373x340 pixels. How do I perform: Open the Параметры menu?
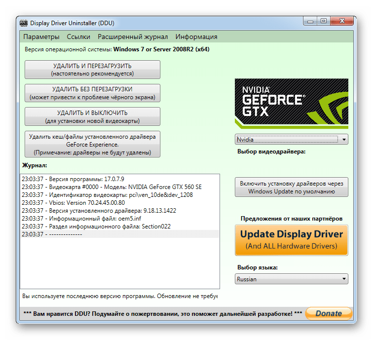click(x=41, y=37)
